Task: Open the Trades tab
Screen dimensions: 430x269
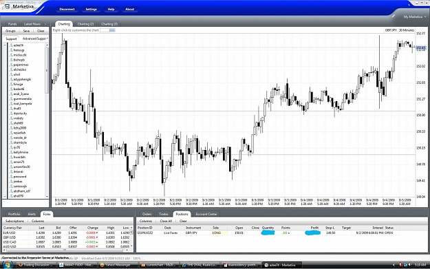Action: 164,214
